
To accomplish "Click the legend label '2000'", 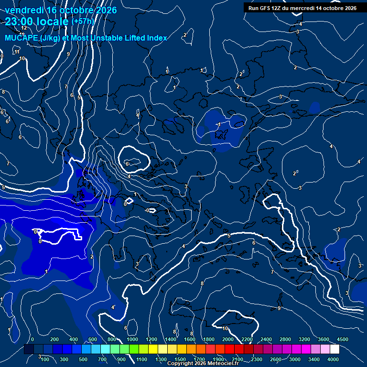I will (x=228, y=339).
